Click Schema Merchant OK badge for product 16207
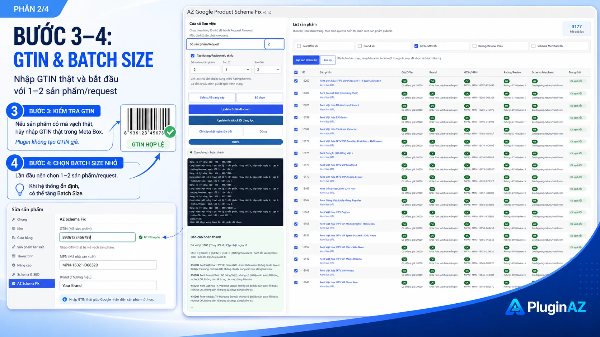 tap(535, 81)
